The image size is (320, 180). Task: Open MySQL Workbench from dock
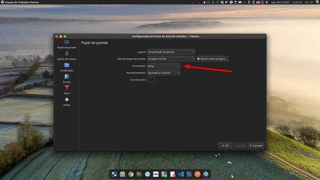tap(189, 174)
